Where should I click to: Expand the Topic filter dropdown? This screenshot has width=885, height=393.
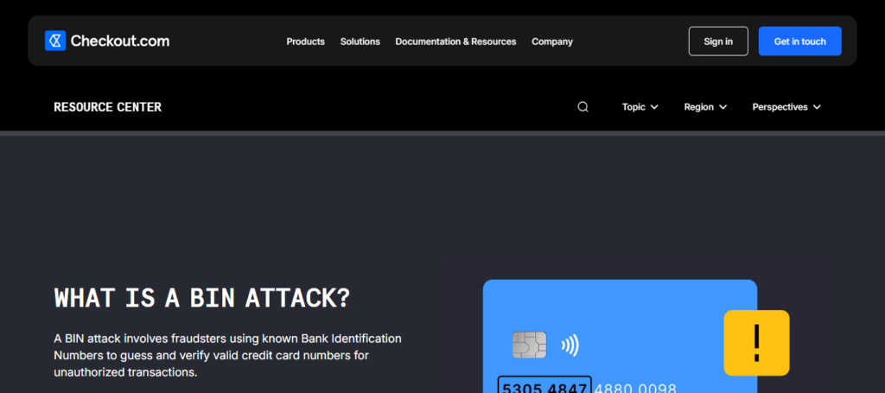click(x=640, y=106)
